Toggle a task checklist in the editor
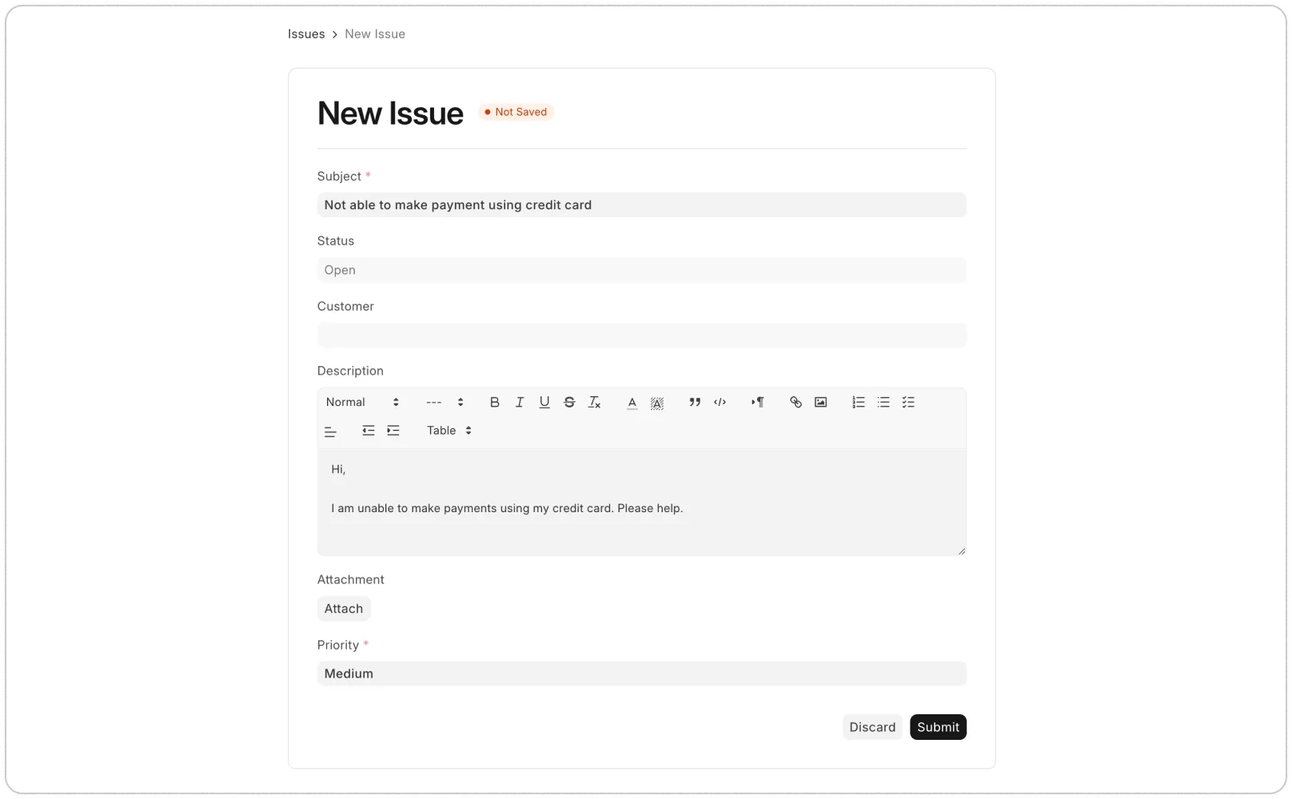Screen dimensions: 1292x799 tap(908, 402)
